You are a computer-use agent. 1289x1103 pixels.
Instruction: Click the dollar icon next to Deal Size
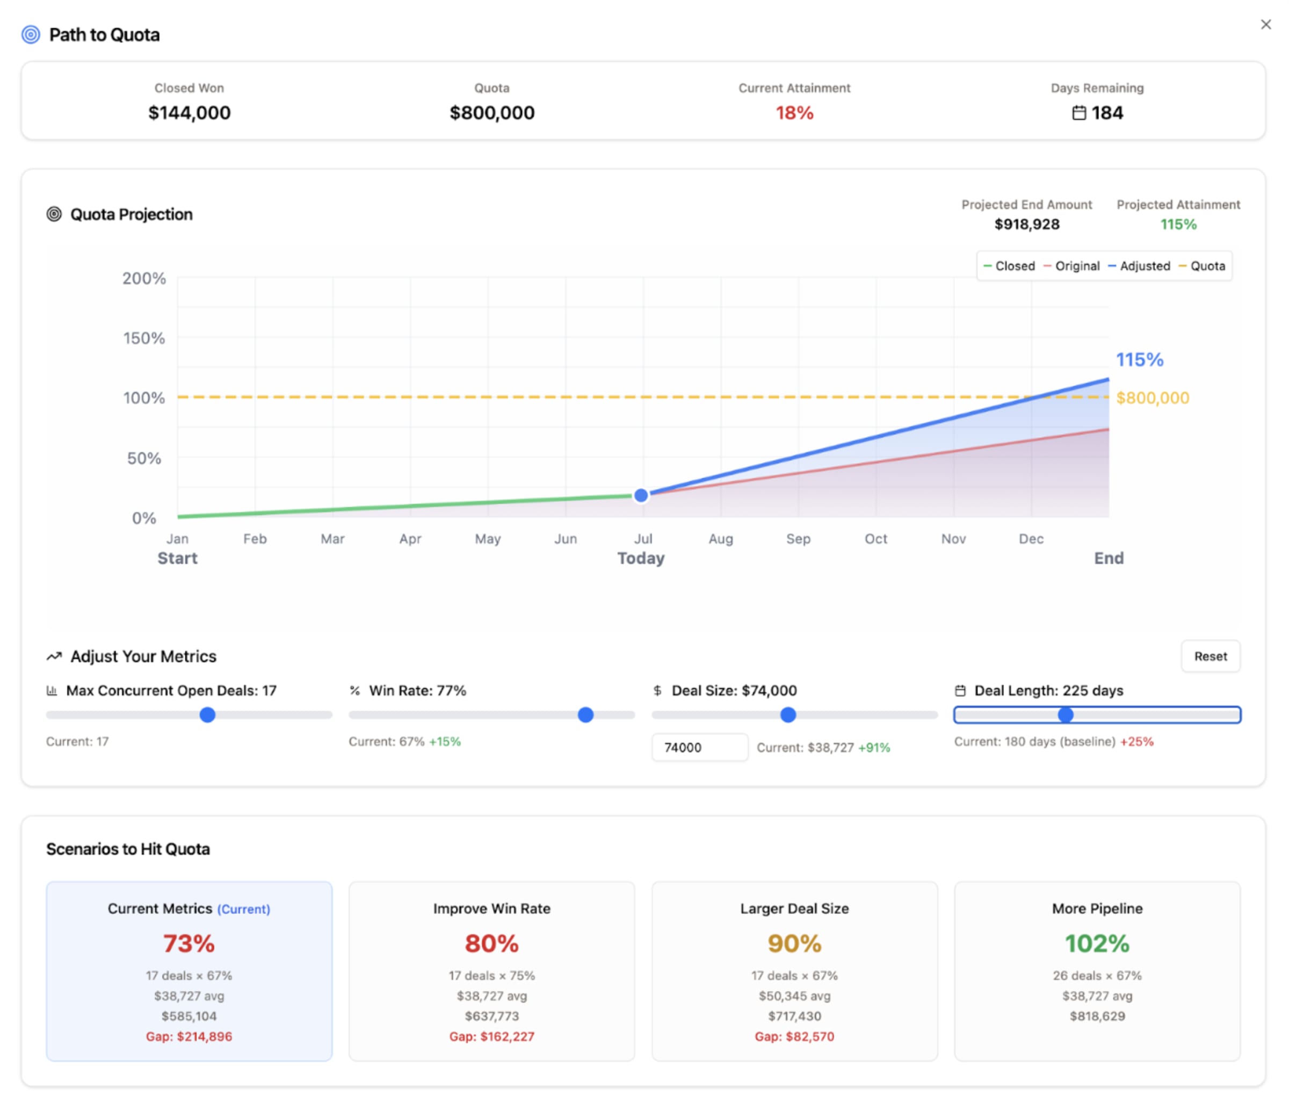(657, 690)
